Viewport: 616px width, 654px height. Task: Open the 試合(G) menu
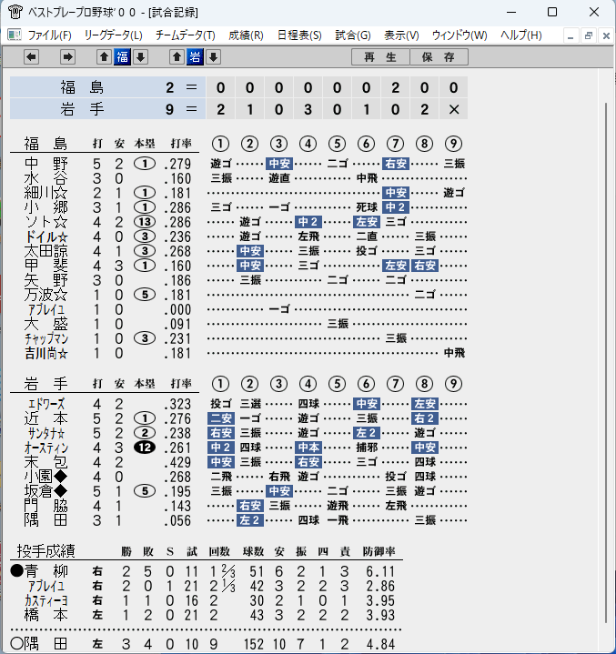click(x=353, y=35)
